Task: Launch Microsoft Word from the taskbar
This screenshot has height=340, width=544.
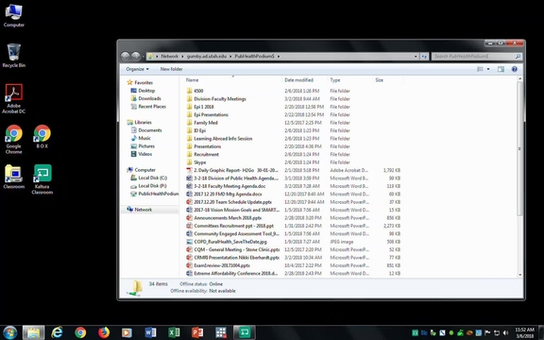Action: pyautogui.click(x=150, y=332)
